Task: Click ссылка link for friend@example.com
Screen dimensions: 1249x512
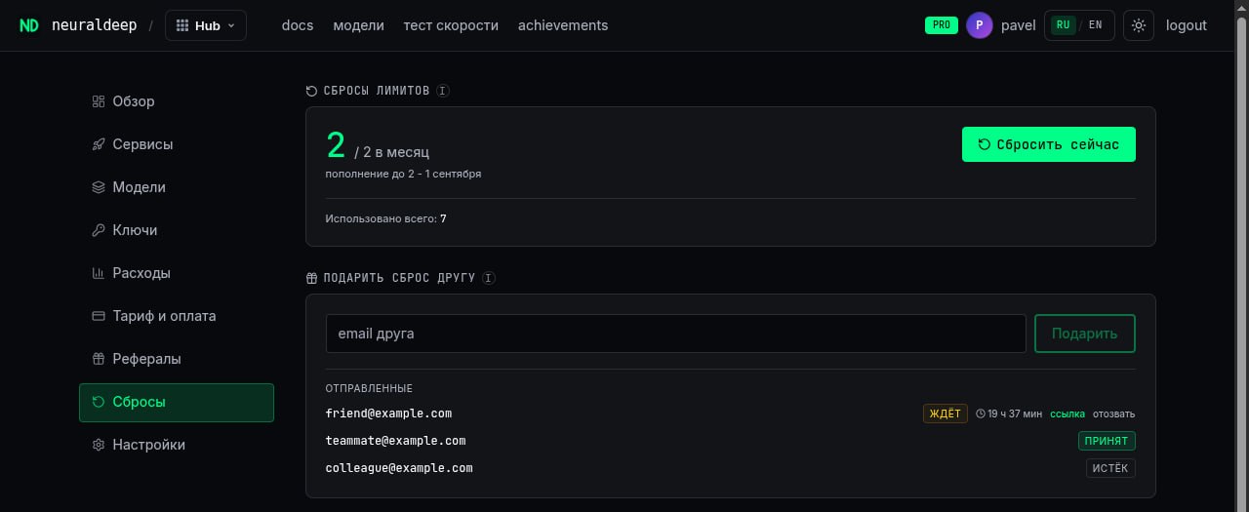Action: (x=1068, y=414)
